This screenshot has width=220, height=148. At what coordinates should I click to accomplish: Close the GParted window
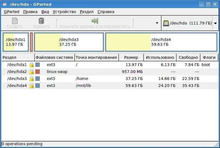click(x=215, y=5)
